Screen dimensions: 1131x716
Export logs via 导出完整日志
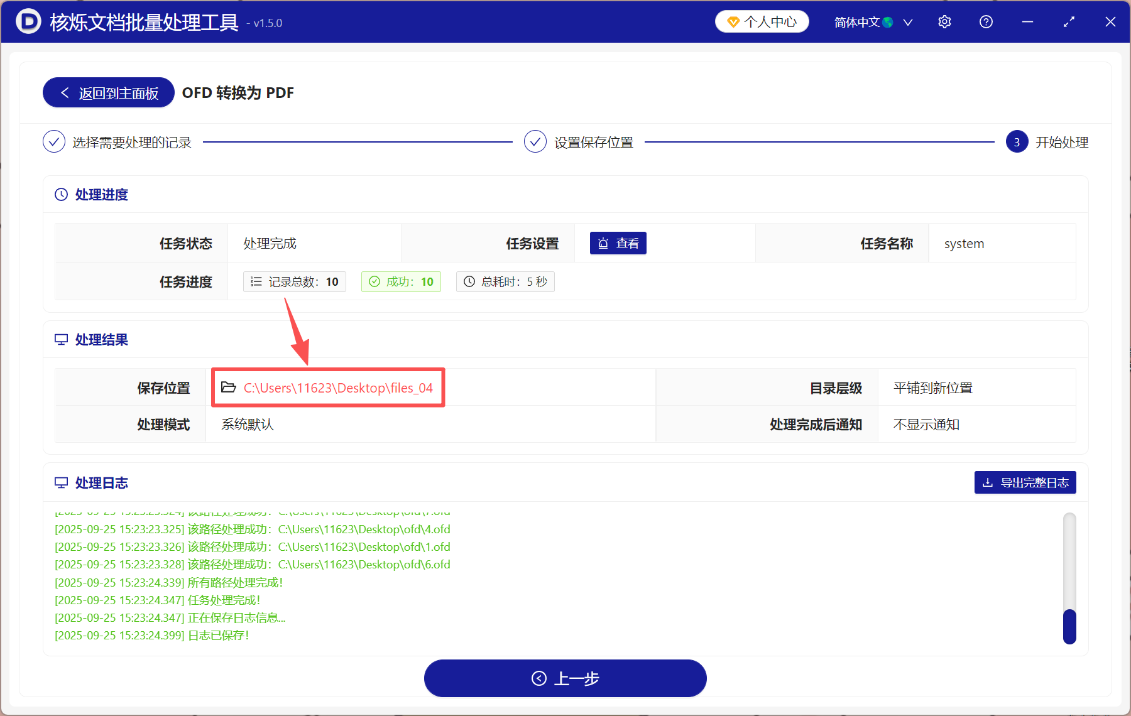1025,482
